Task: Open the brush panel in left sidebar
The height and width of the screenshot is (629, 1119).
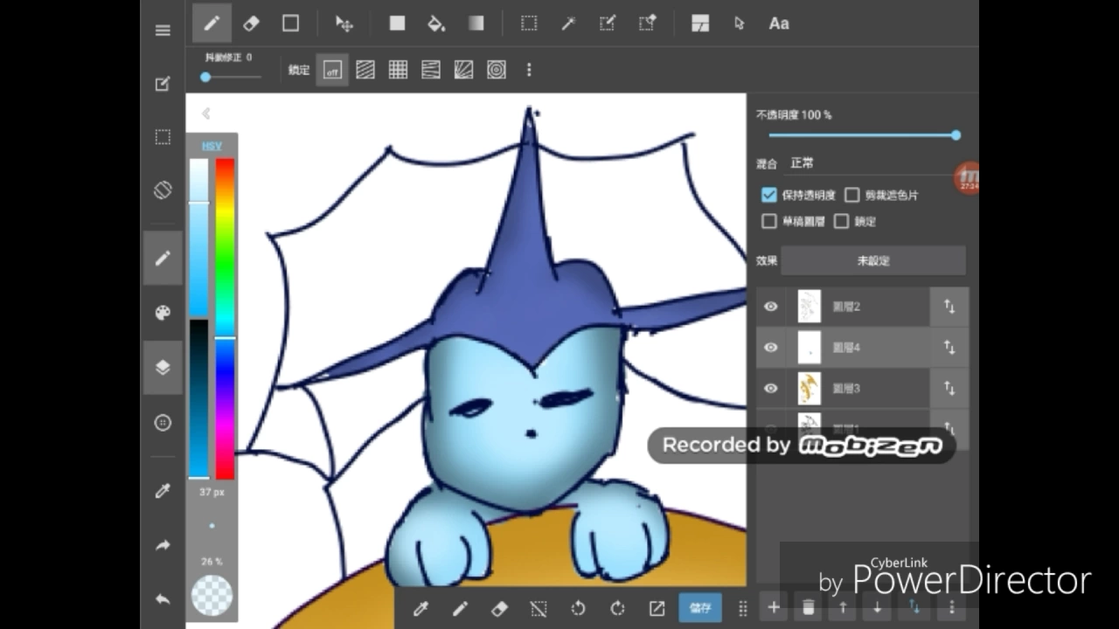Action: point(163,258)
